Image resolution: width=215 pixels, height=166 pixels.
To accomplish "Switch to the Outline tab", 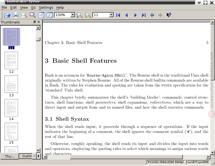I will point(26,156).
